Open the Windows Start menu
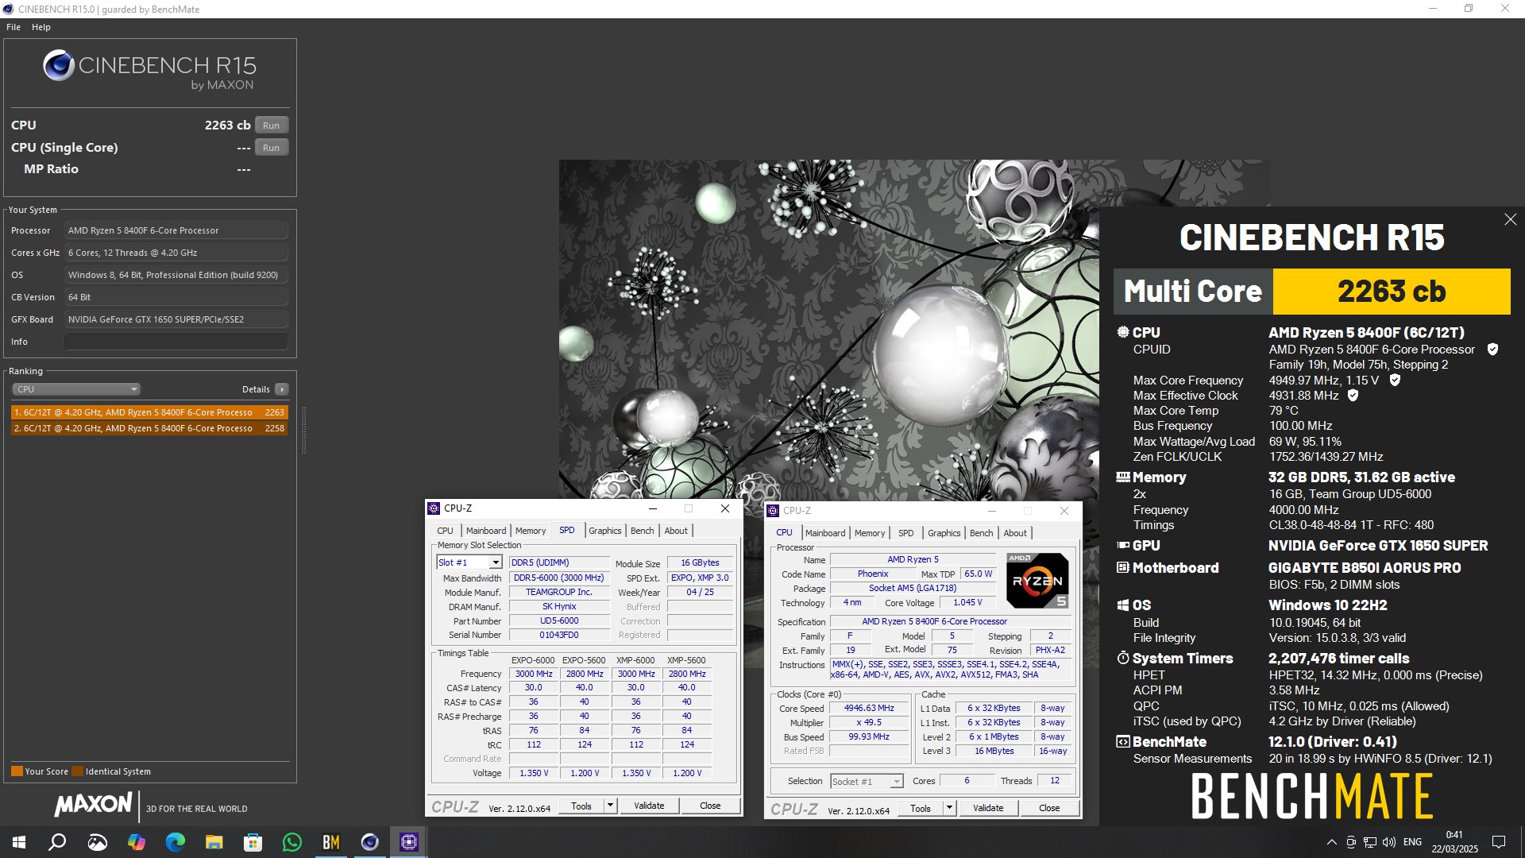Image resolution: width=1525 pixels, height=858 pixels. click(x=19, y=842)
